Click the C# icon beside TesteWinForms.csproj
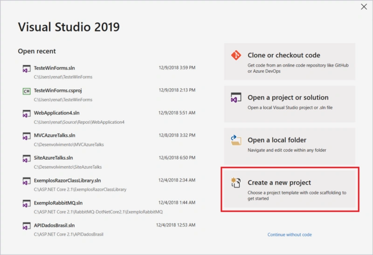373x255 pixels. [x=27, y=91]
